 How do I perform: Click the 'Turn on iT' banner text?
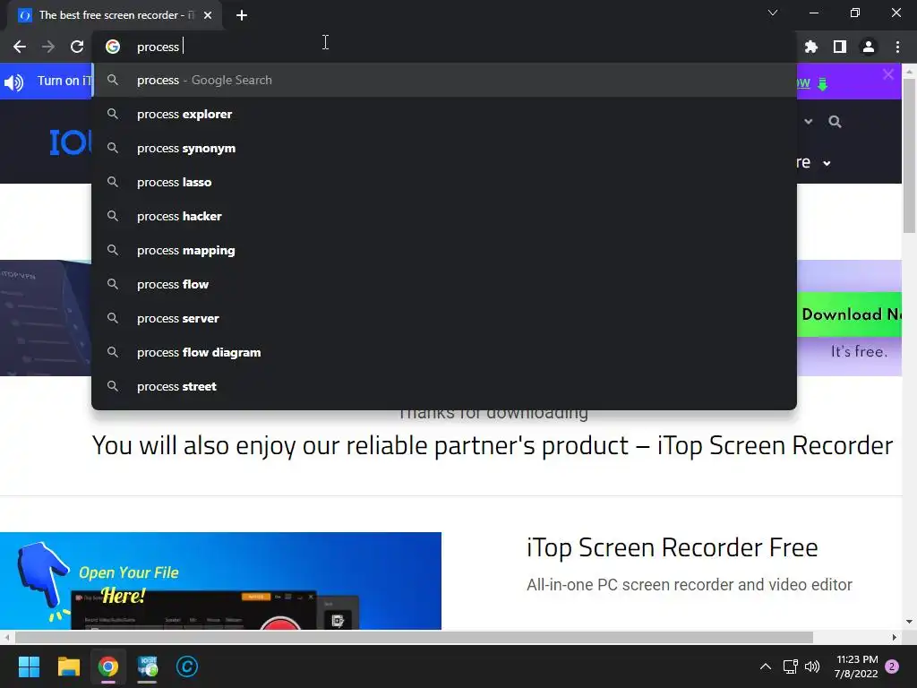tap(64, 81)
